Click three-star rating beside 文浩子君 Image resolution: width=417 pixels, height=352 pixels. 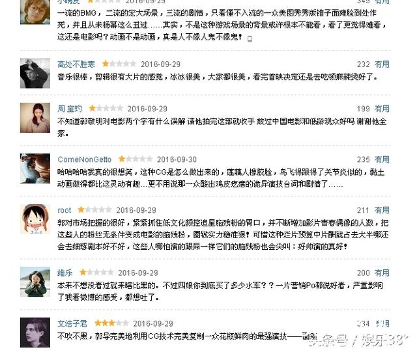[x=111, y=323]
